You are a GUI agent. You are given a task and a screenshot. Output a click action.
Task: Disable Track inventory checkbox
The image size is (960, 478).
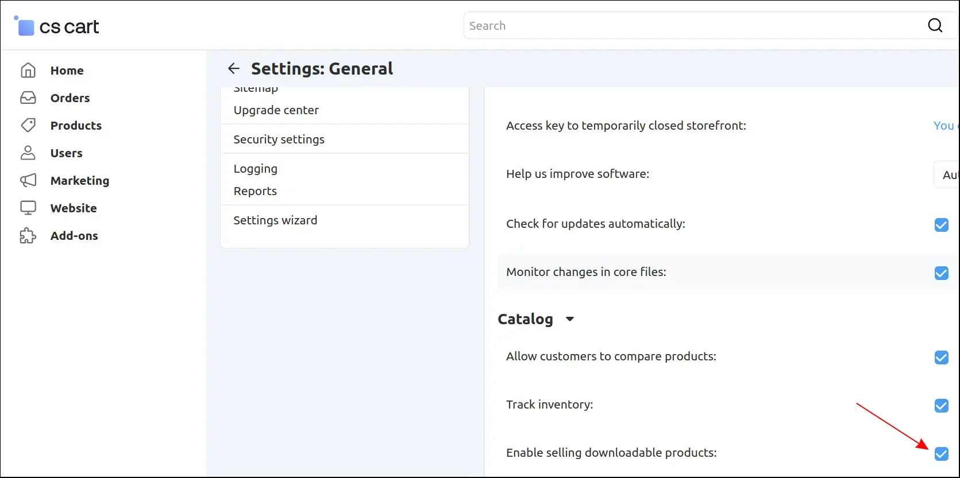pyautogui.click(x=941, y=406)
